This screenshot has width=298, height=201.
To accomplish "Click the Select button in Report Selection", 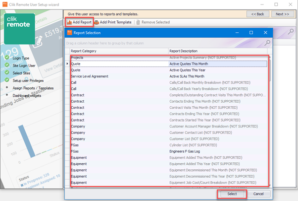I will 232,194.
